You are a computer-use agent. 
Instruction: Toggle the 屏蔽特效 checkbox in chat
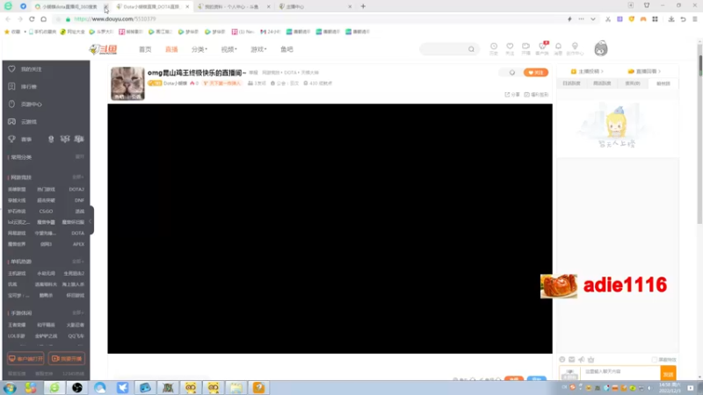[x=654, y=360]
